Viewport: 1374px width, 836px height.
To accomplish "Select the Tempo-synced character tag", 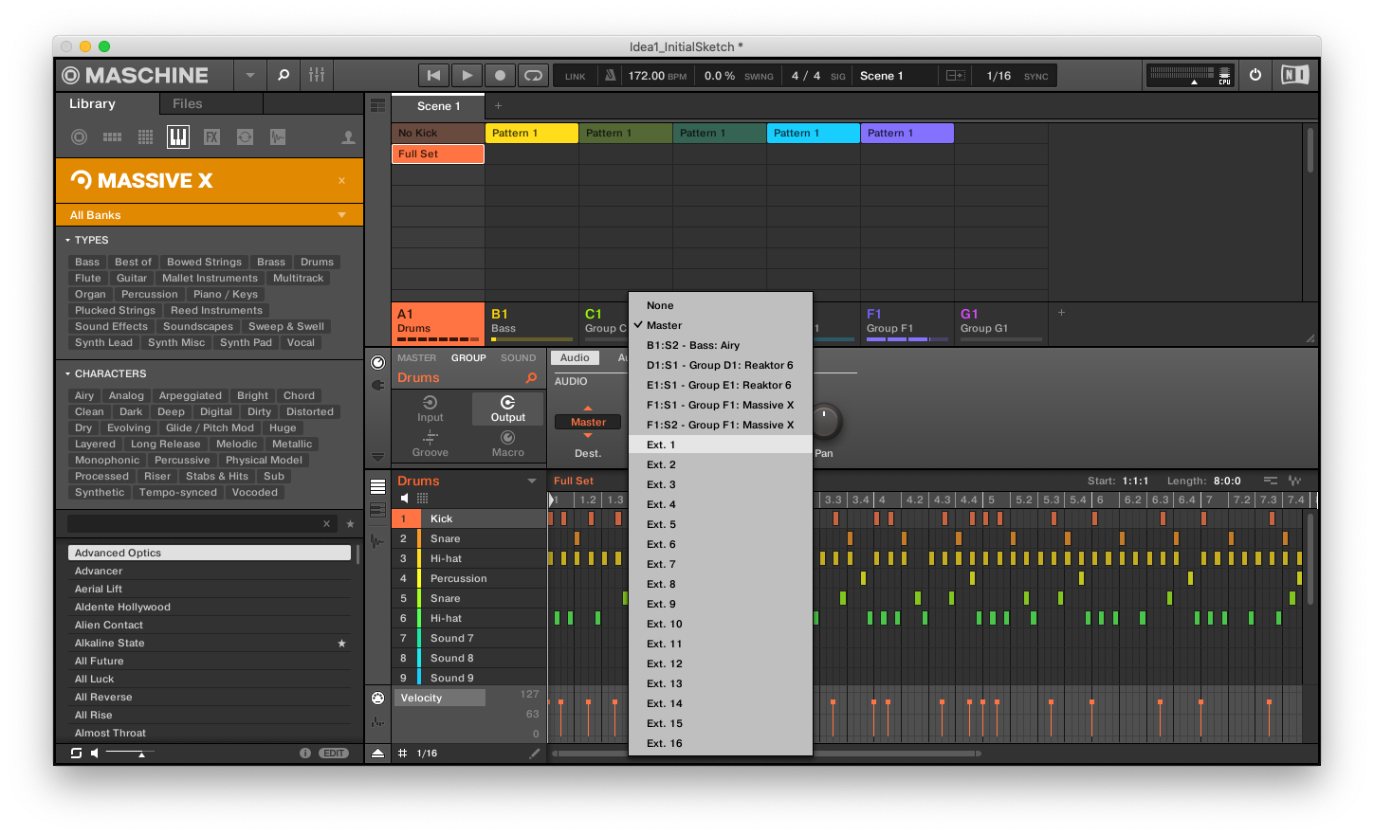I will pyautogui.click(x=178, y=492).
